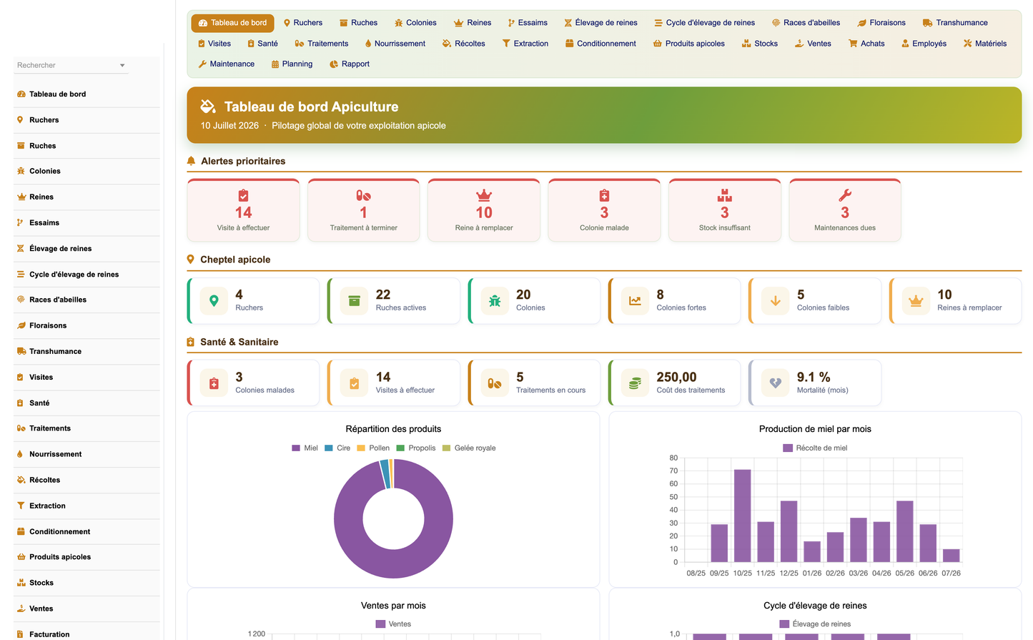Click the bell icon beside Alertes prioritaires
The height and width of the screenshot is (640, 1033).
[x=191, y=161]
